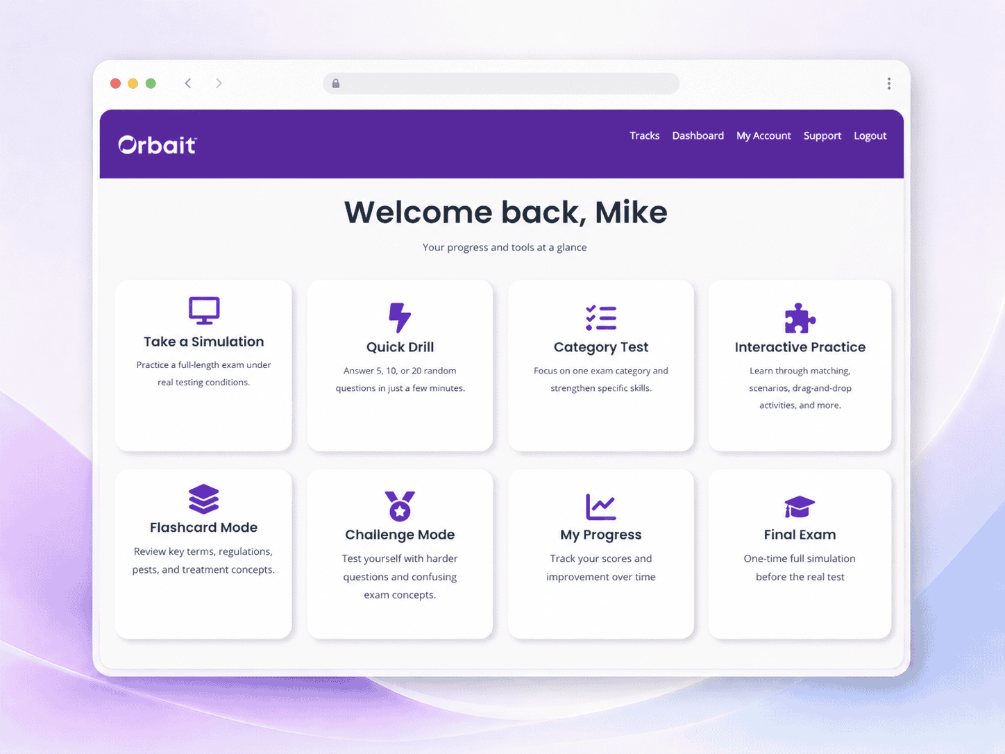The width and height of the screenshot is (1005, 754).
Task: Click the padlock icon in address bar
Action: (x=336, y=83)
